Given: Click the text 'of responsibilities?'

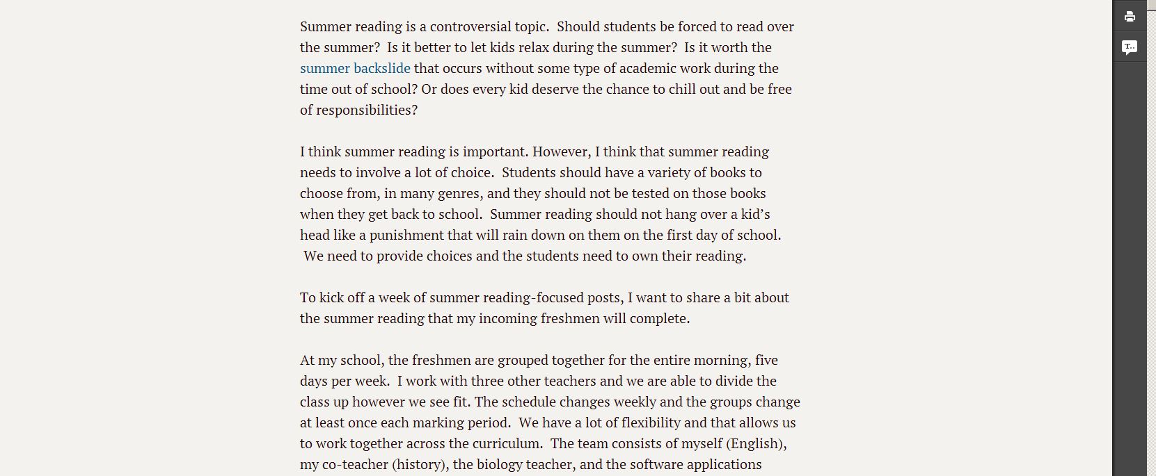Looking at the screenshot, I should (x=358, y=110).
